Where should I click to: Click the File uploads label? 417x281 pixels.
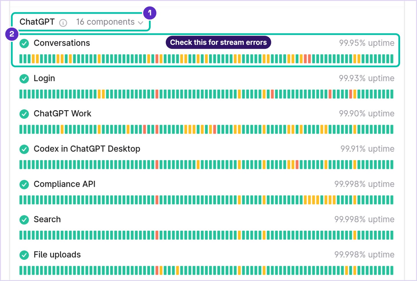point(57,255)
